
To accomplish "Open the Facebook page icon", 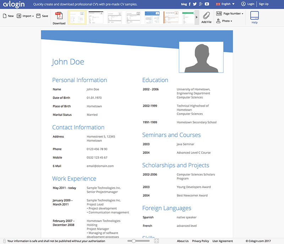I will tap(190, 4).
